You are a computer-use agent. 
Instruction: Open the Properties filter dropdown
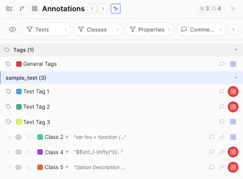[150, 29]
